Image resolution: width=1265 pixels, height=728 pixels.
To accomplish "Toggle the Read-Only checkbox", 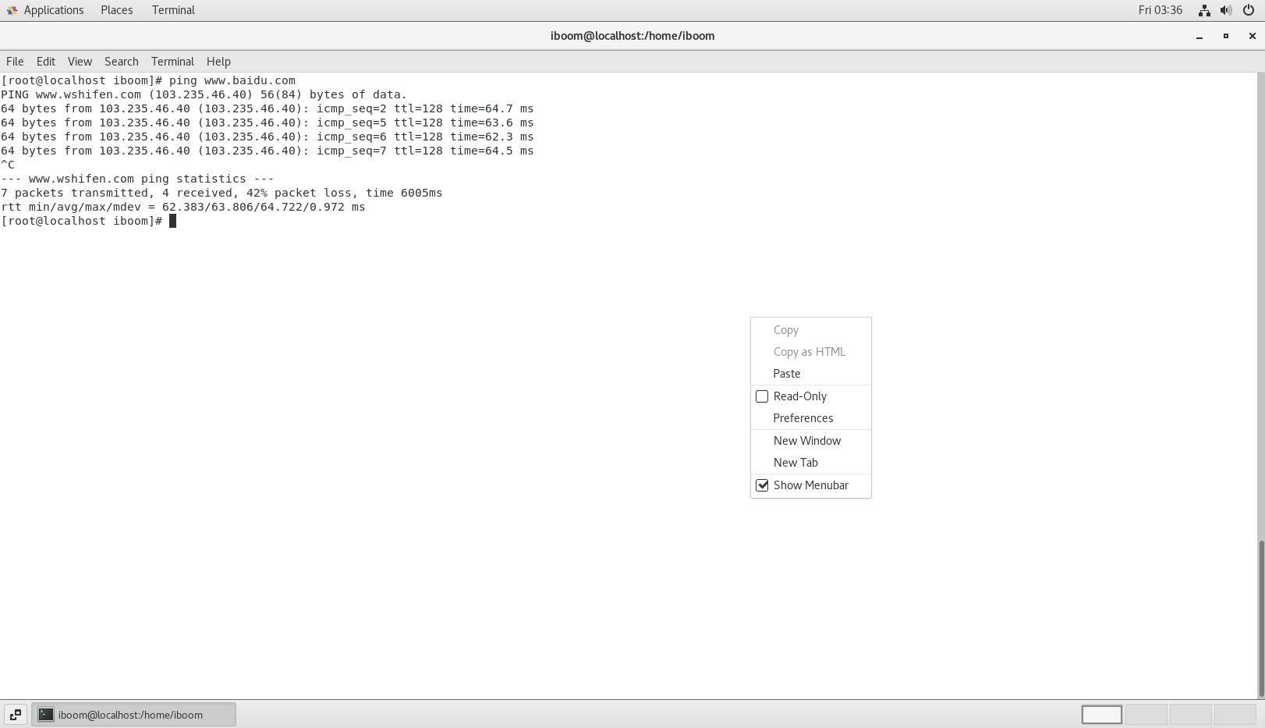I will (762, 396).
